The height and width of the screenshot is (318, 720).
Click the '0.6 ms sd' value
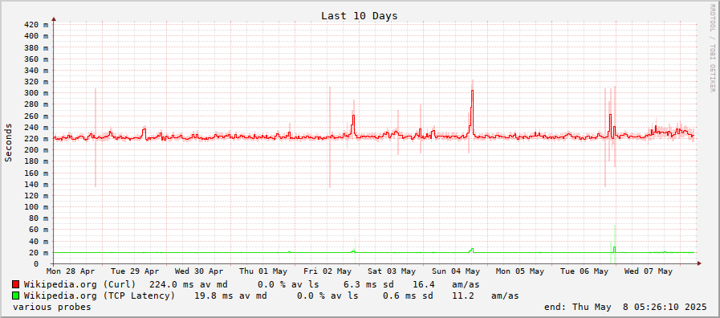pos(409,296)
